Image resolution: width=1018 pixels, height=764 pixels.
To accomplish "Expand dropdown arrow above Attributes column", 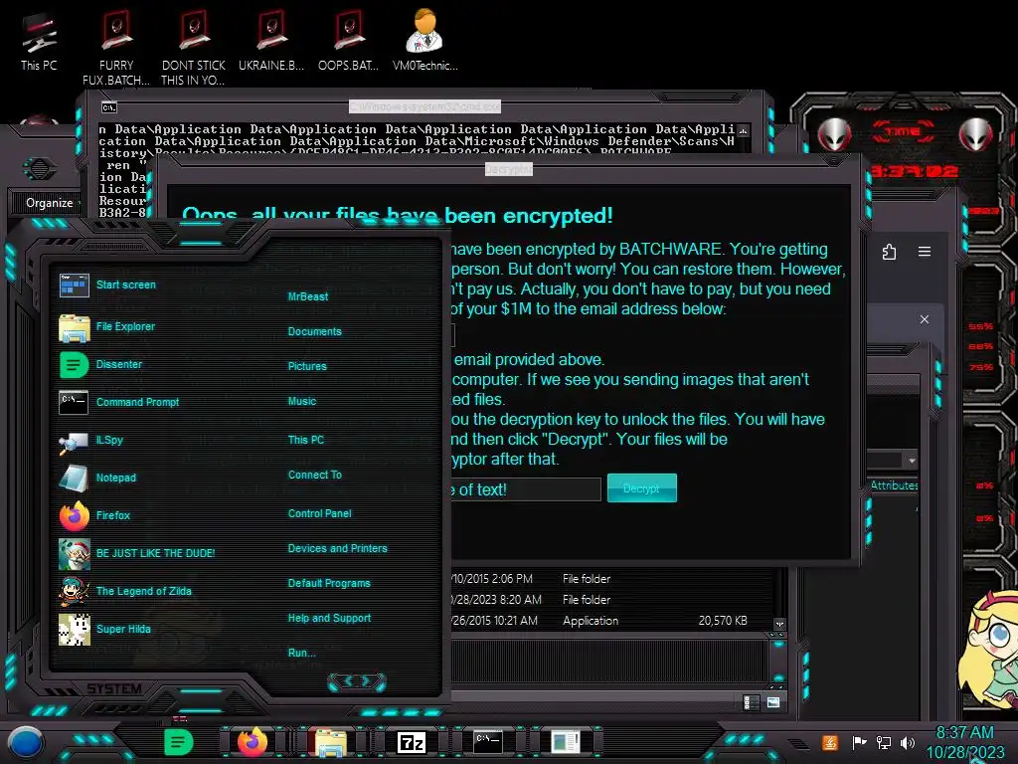I will pos(912,461).
